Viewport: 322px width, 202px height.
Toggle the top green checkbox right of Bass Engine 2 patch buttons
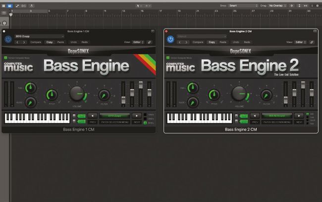pyautogui.click(x=308, y=114)
